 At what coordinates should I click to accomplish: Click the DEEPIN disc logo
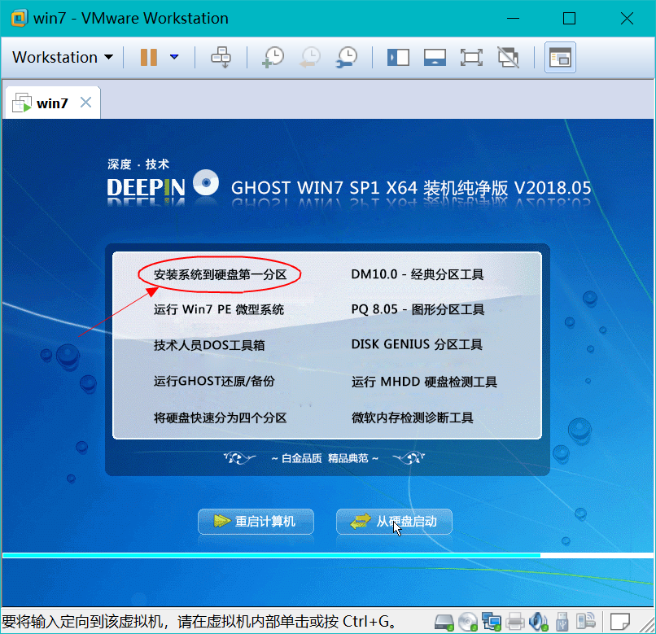(206, 182)
